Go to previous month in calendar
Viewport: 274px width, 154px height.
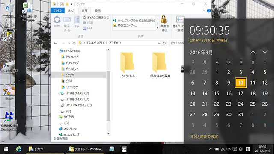[x=253, y=52]
